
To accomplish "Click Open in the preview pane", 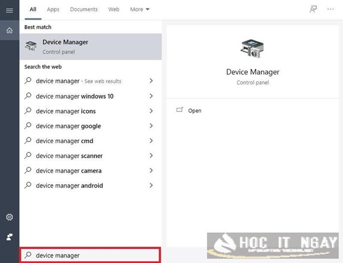I will (195, 111).
